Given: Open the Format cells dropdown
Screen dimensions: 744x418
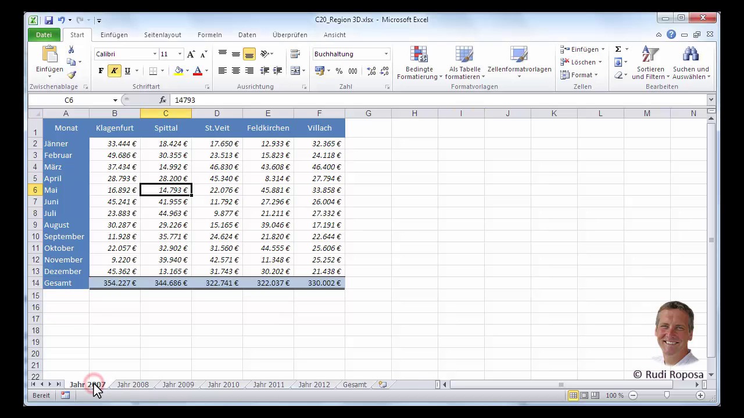Looking at the screenshot, I should 579,75.
